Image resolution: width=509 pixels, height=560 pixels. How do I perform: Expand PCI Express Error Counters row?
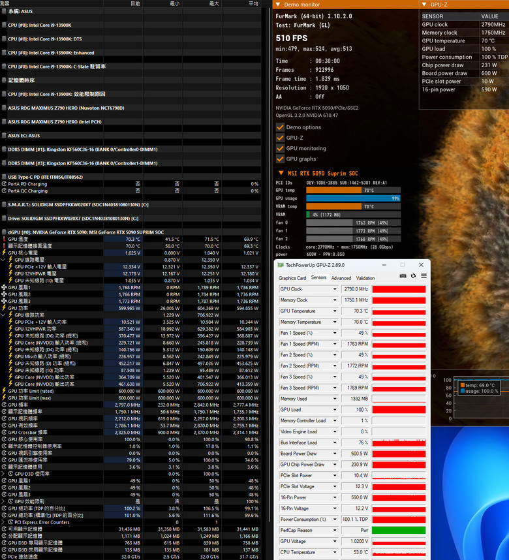click(3, 522)
